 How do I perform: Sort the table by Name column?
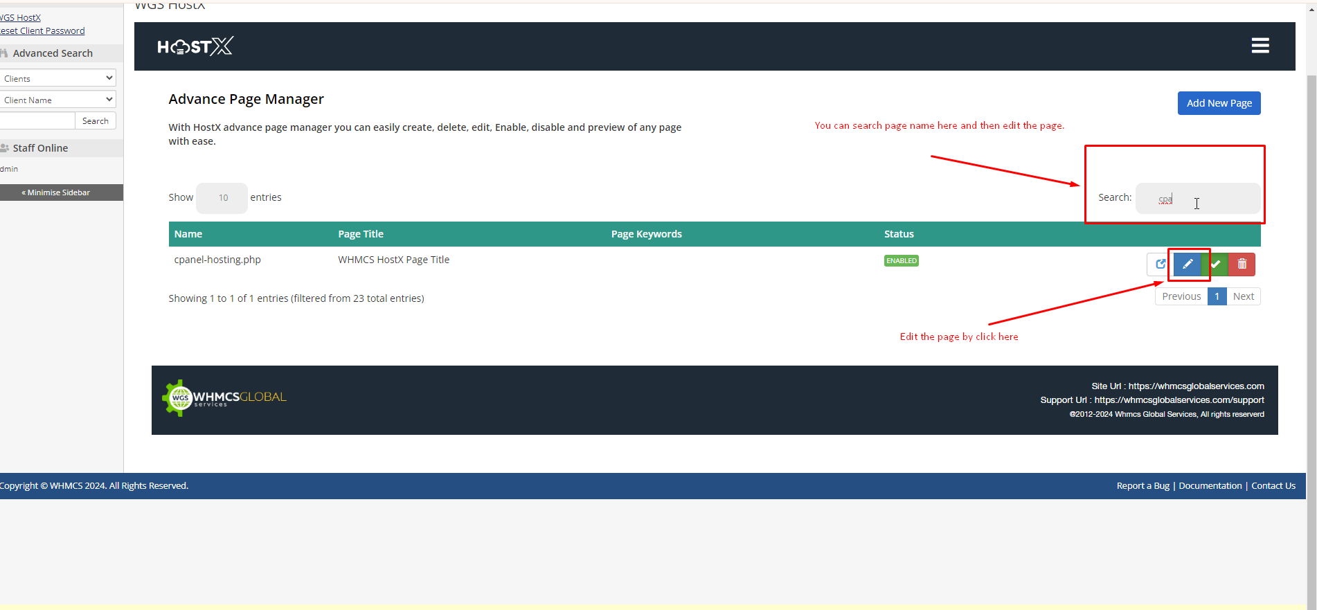pos(188,234)
